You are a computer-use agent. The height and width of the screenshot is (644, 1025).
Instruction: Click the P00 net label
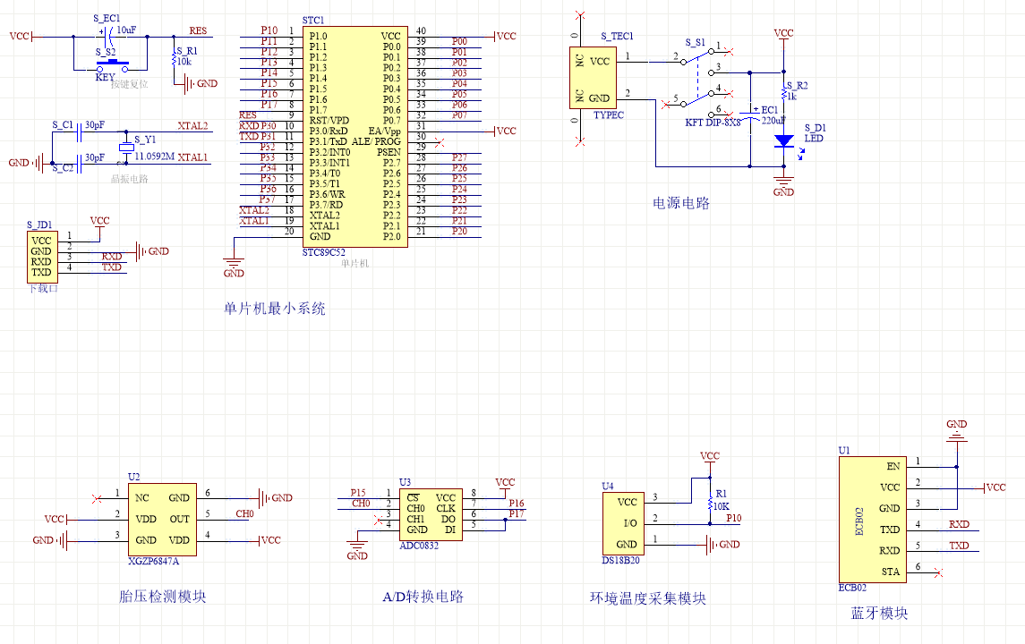[459, 41]
